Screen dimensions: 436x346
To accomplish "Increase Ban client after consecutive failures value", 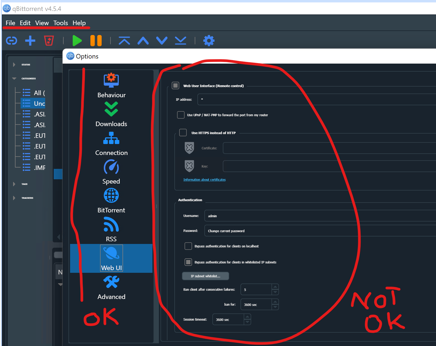I will 275,287.
